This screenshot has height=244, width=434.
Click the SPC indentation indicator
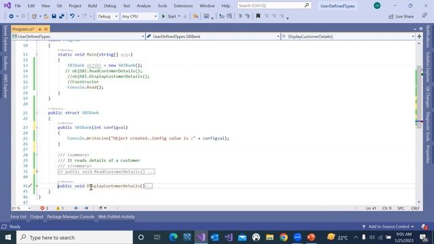pos(401,208)
